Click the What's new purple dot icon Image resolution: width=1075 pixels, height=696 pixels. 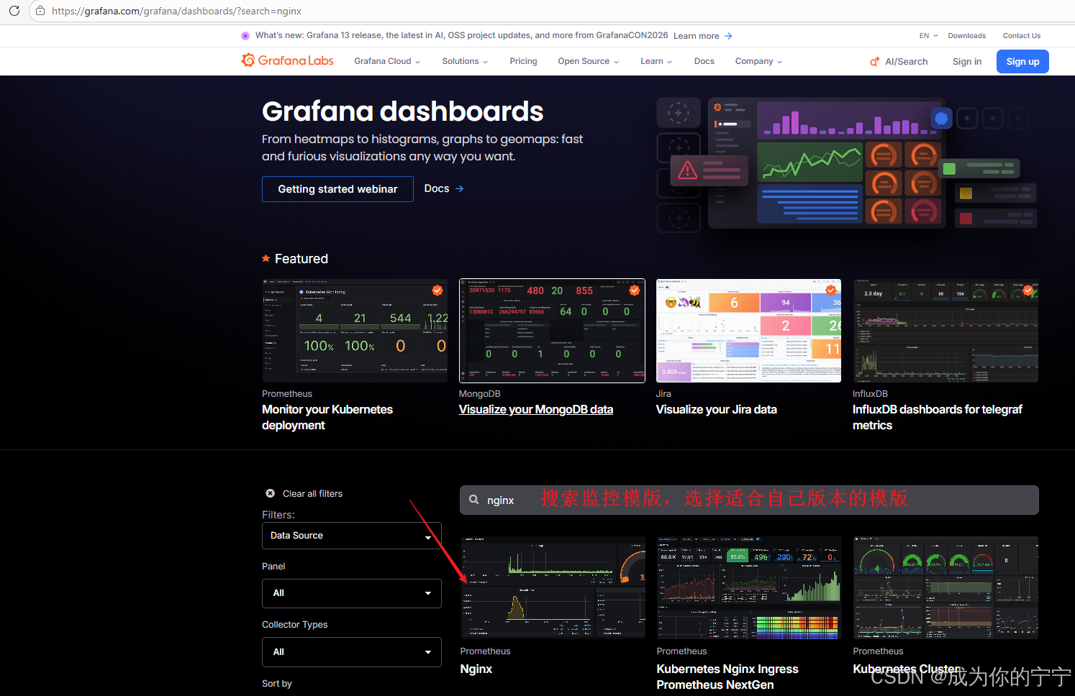click(x=245, y=35)
